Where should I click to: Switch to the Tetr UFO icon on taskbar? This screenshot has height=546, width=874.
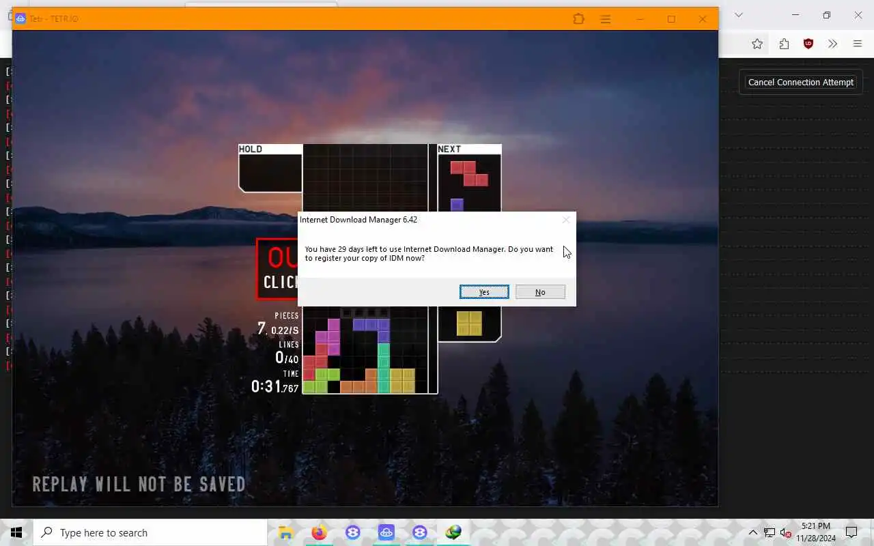point(386,532)
